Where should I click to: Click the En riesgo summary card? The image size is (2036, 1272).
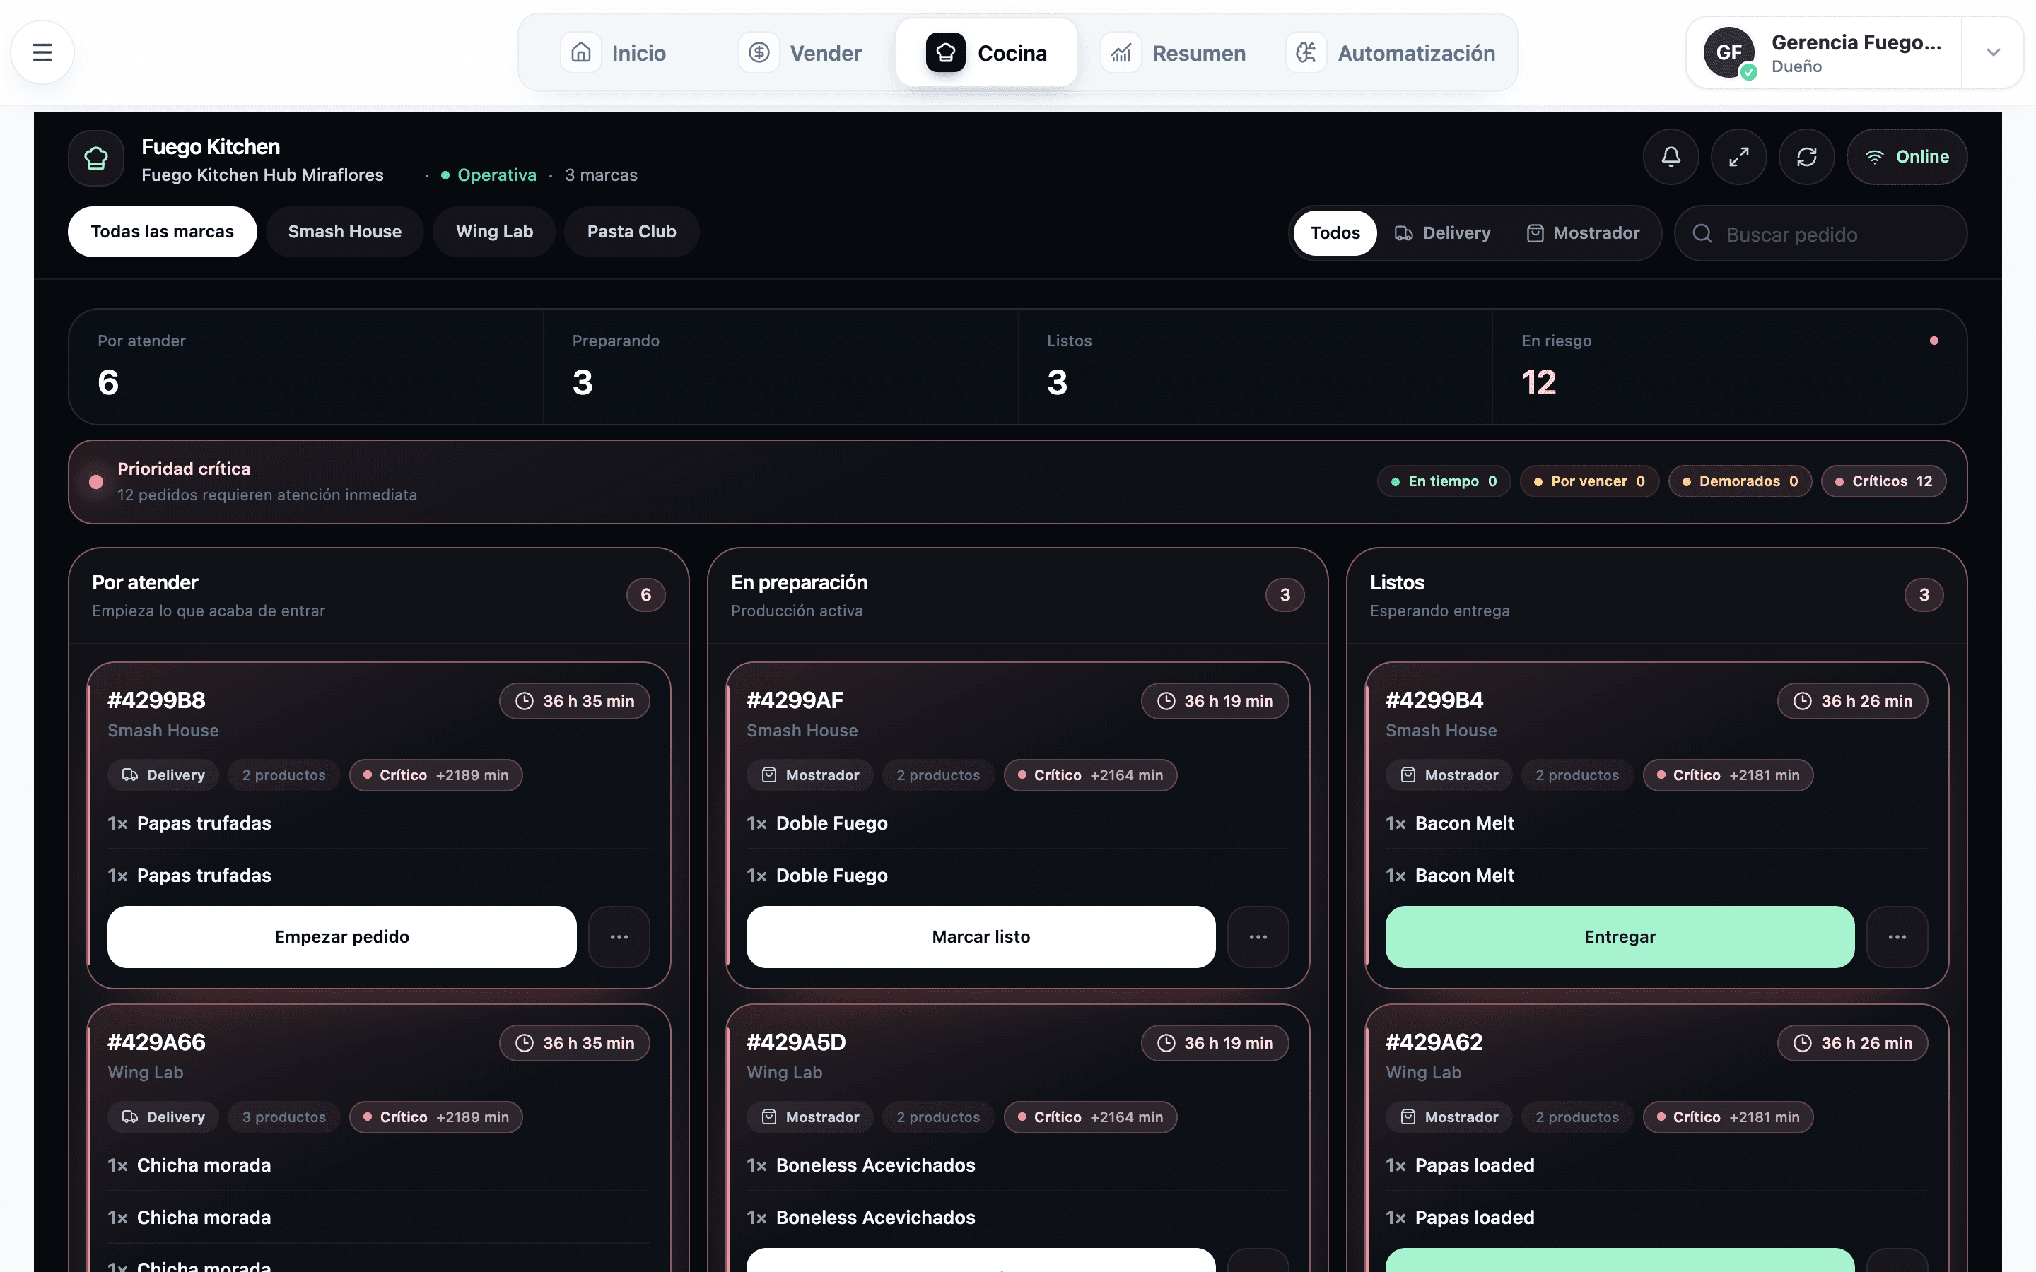pyautogui.click(x=1730, y=367)
